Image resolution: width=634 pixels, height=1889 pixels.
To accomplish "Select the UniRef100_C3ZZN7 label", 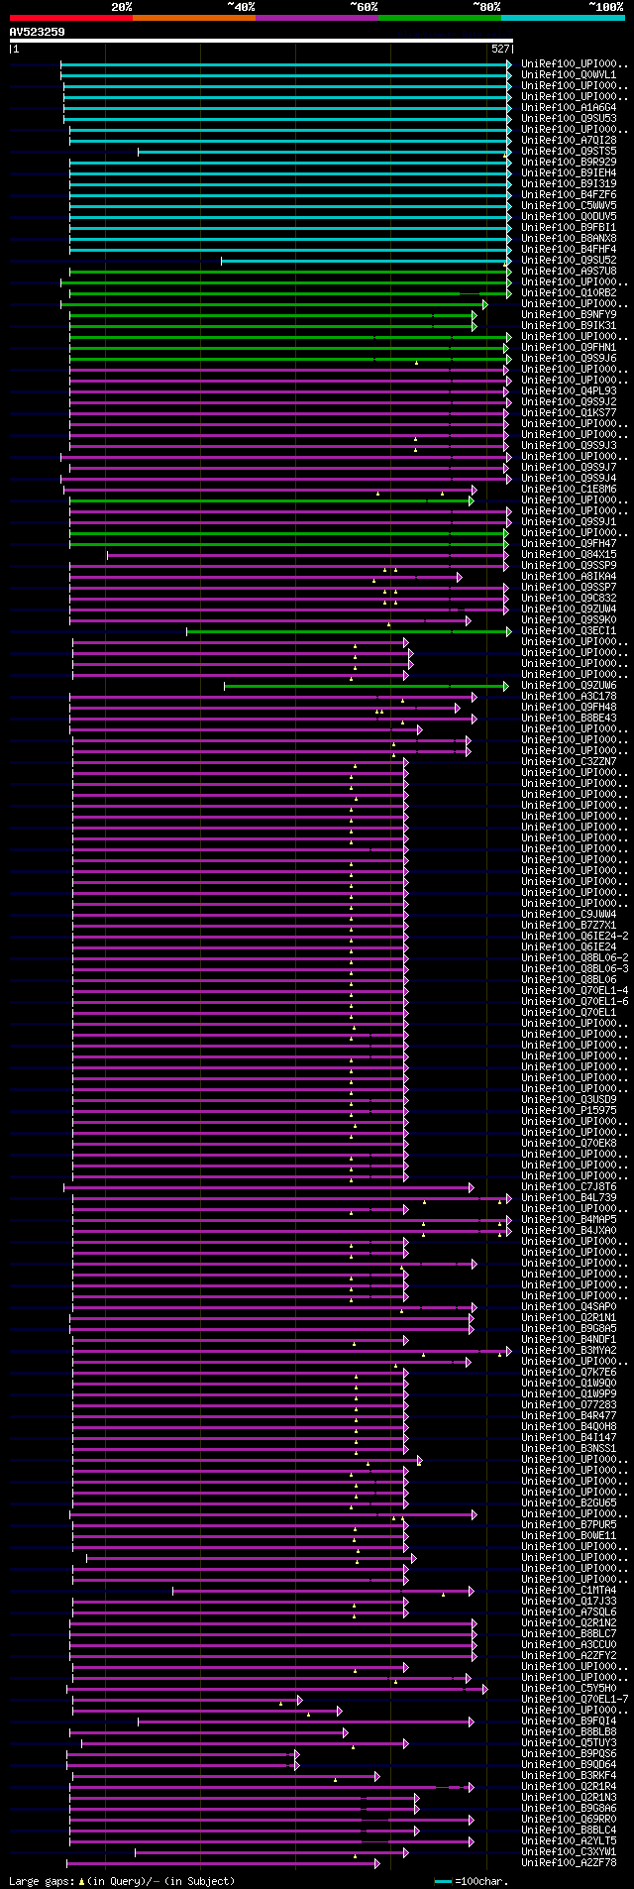I will coord(569,761).
